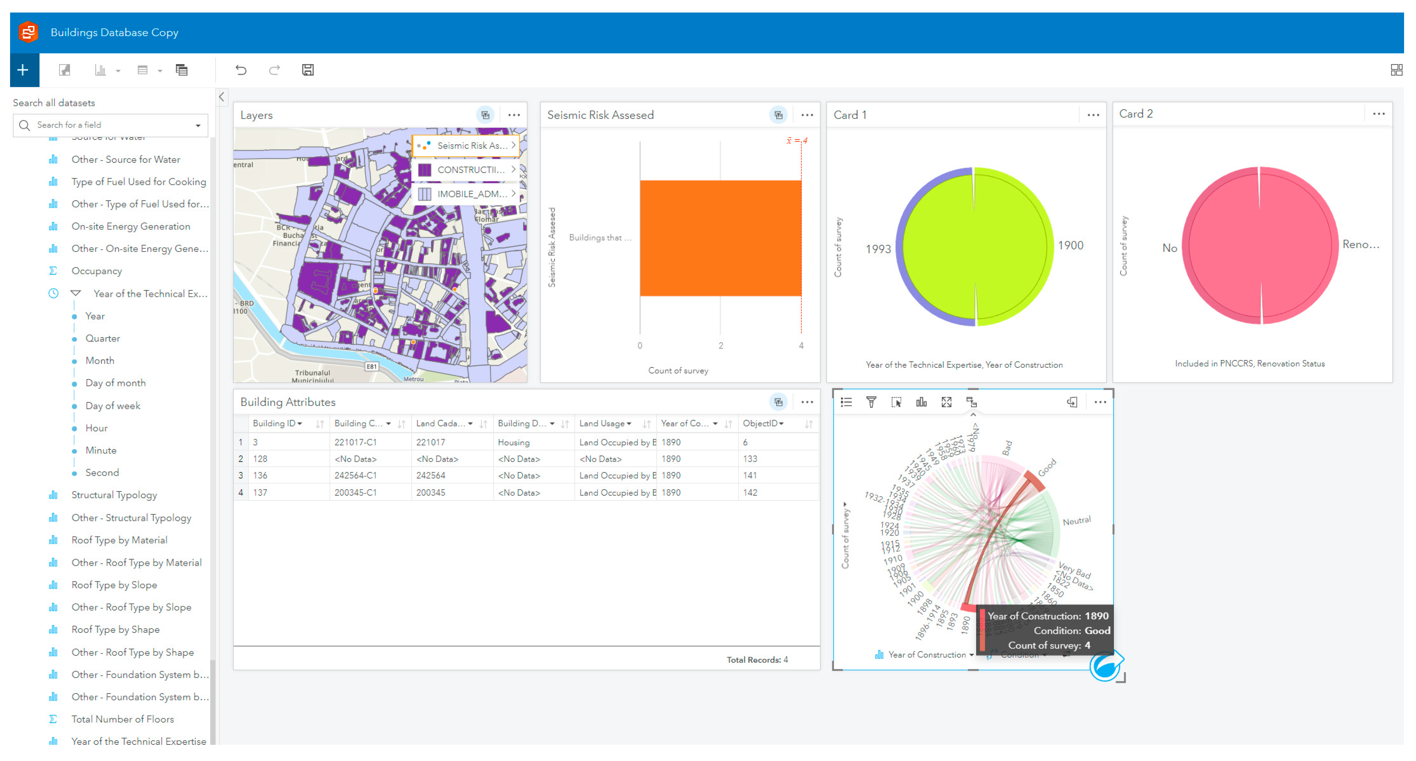Open the visualization type bar chart icon
The height and width of the screenshot is (761, 1416).
coord(921,402)
